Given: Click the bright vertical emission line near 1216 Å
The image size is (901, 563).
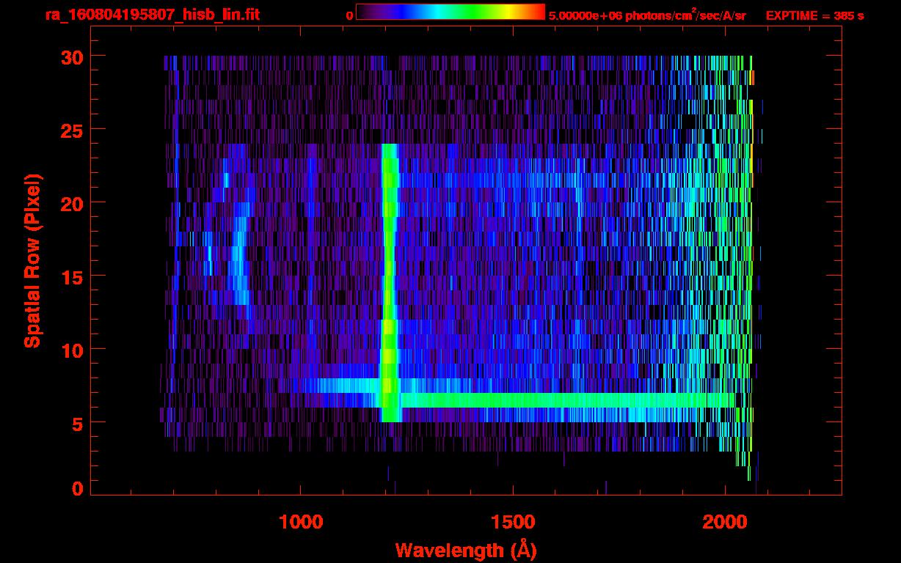Looking at the screenshot, I should click(390, 282).
